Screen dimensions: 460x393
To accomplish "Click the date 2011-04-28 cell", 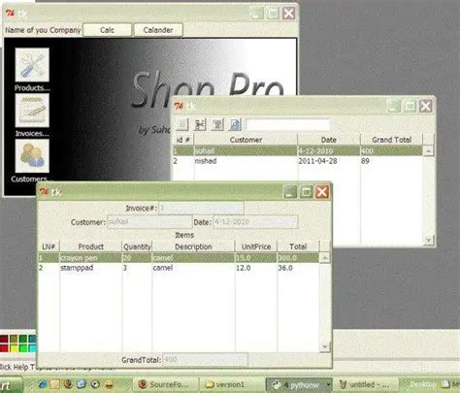I will pyautogui.click(x=317, y=161).
